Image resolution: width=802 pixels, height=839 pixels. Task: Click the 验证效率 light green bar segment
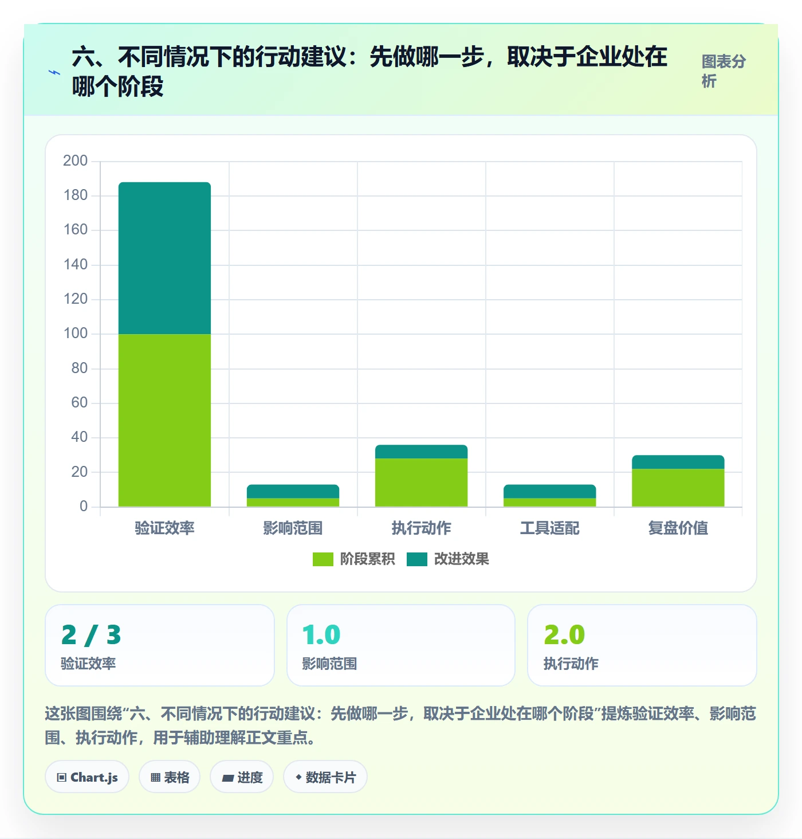coord(164,420)
